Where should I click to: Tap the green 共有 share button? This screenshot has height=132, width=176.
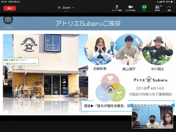pyautogui.click(x=144, y=8)
